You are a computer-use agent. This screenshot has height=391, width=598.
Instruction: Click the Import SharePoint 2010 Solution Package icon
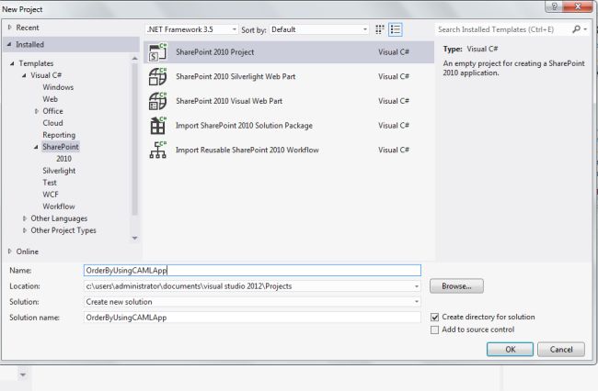coord(157,126)
